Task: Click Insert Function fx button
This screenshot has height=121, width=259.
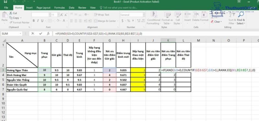Action: pyautogui.click(x=48, y=34)
